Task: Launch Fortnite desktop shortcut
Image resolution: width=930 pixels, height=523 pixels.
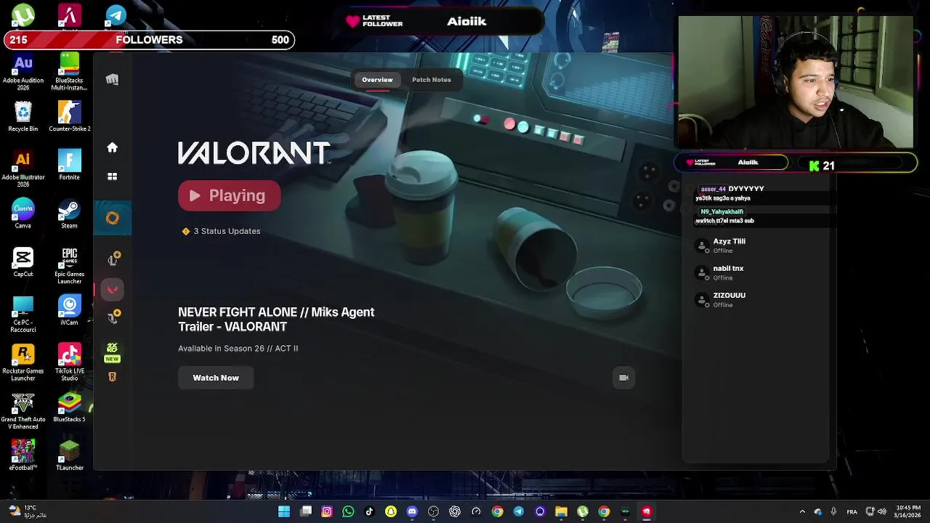Action: (x=69, y=165)
